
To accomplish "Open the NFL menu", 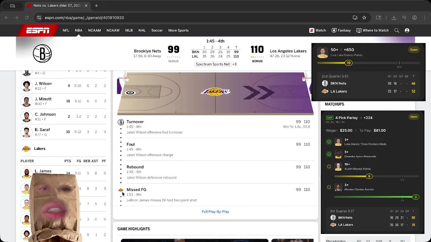I will click(66, 30).
